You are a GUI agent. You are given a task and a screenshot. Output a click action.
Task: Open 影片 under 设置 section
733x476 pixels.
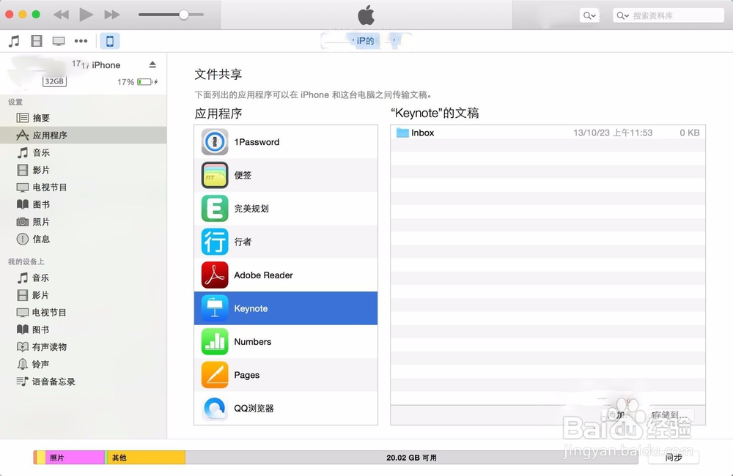pyautogui.click(x=84, y=170)
